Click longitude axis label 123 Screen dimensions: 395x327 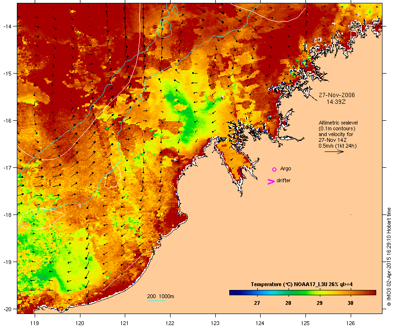(x=215, y=323)
